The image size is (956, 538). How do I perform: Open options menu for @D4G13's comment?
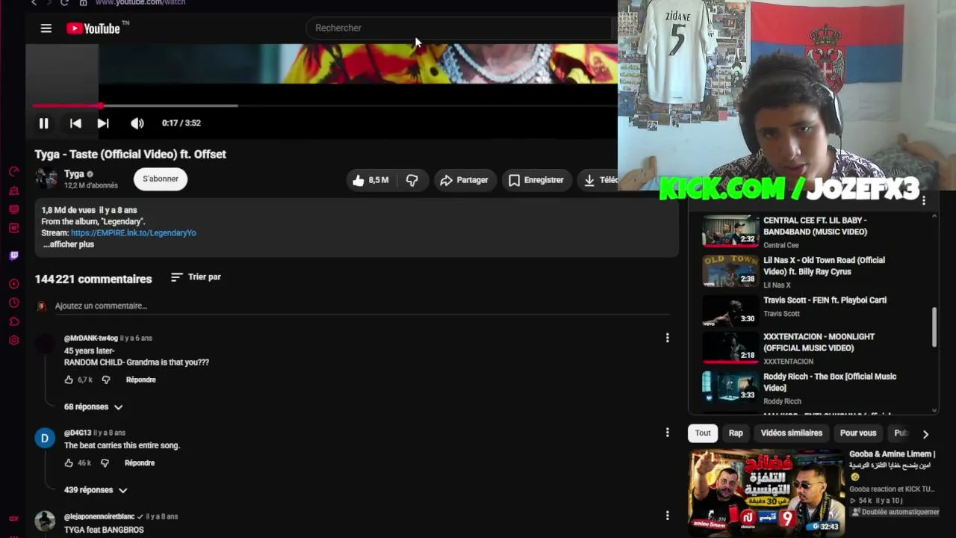[668, 433]
